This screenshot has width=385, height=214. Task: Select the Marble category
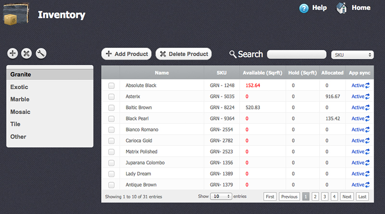(20, 99)
